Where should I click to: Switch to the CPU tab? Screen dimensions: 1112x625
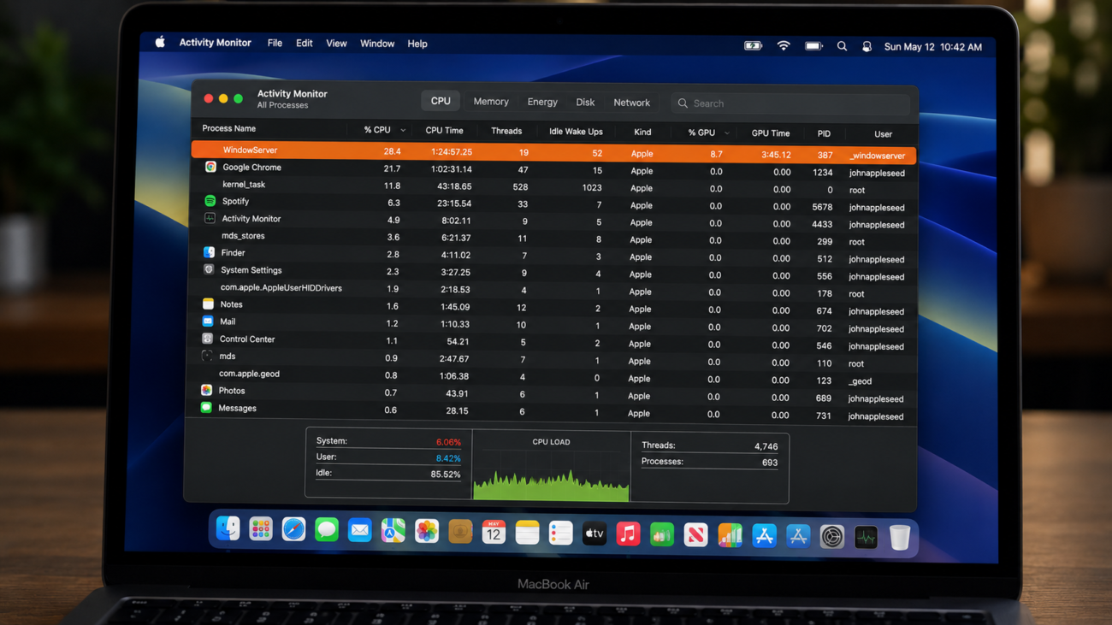pyautogui.click(x=441, y=101)
